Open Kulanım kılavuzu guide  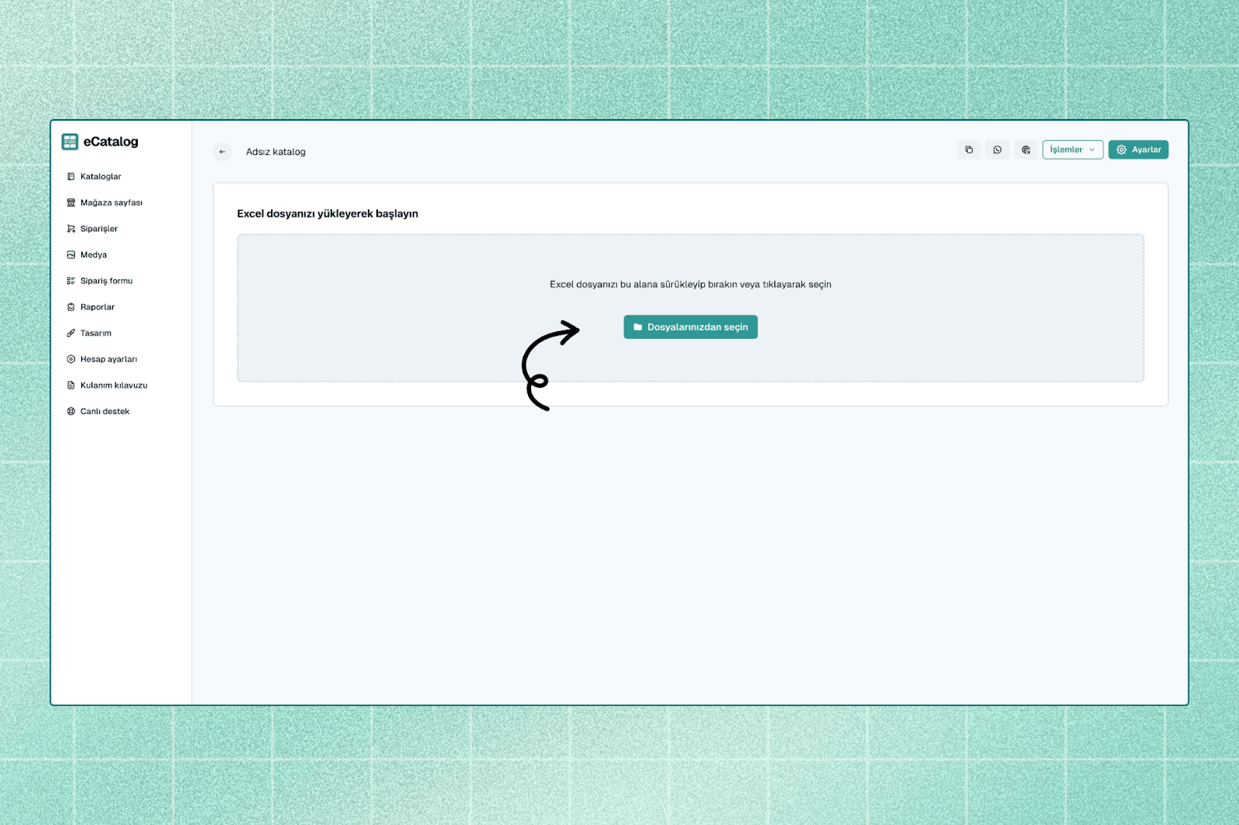coord(114,385)
